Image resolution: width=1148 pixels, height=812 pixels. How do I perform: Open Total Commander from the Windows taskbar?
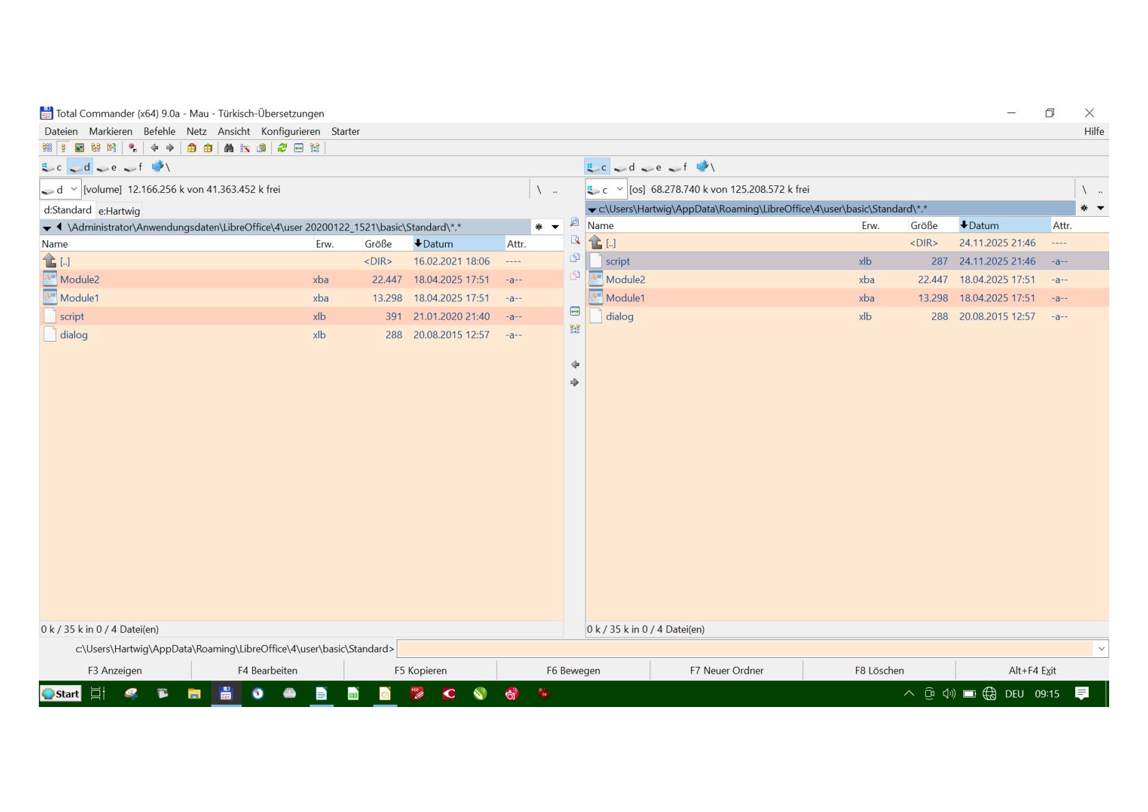(226, 694)
